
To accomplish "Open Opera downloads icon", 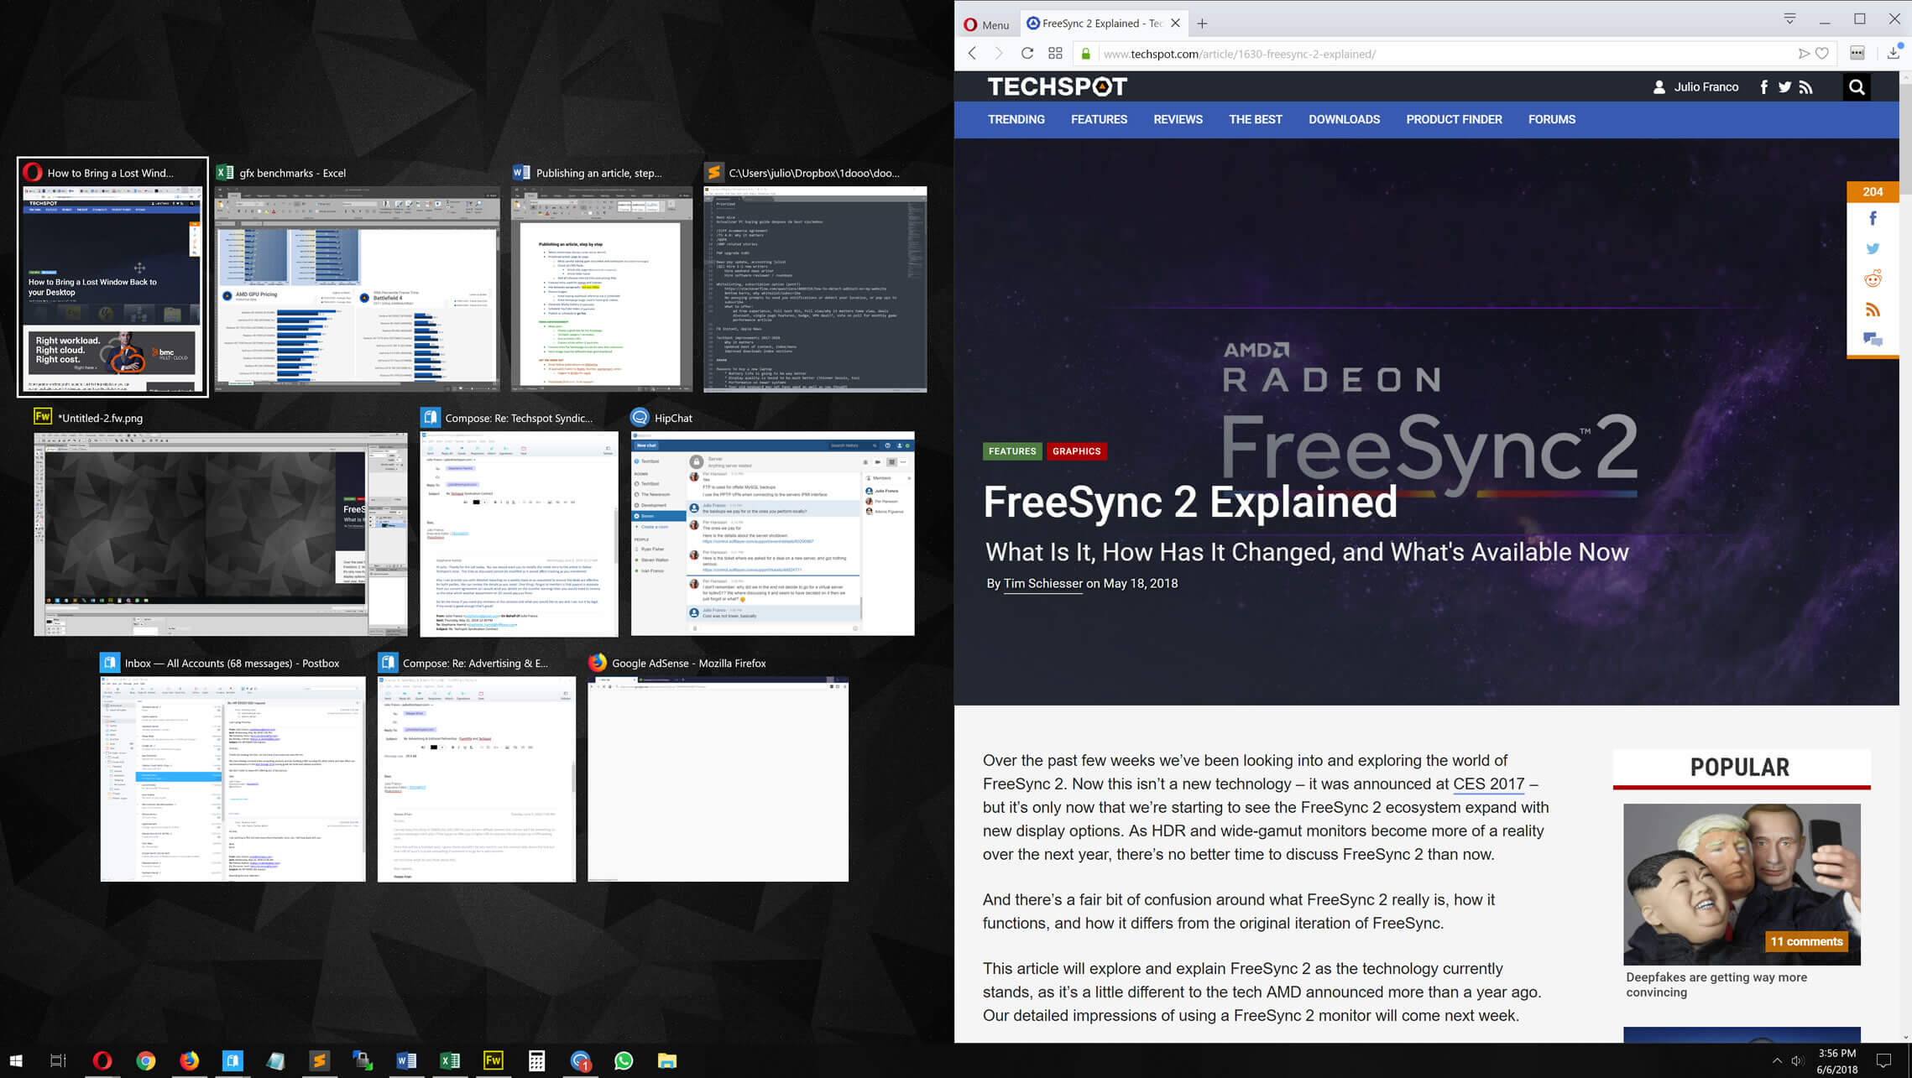I will (x=1894, y=53).
